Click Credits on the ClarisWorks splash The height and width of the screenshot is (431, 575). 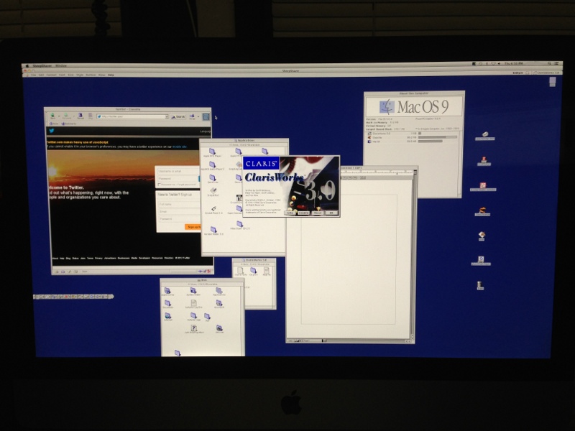pos(304,213)
